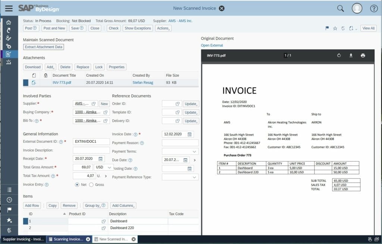This screenshot has height=244, width=382.
Task: Close the New Scanned Invoice bottom tab
Action: [134, 239]
